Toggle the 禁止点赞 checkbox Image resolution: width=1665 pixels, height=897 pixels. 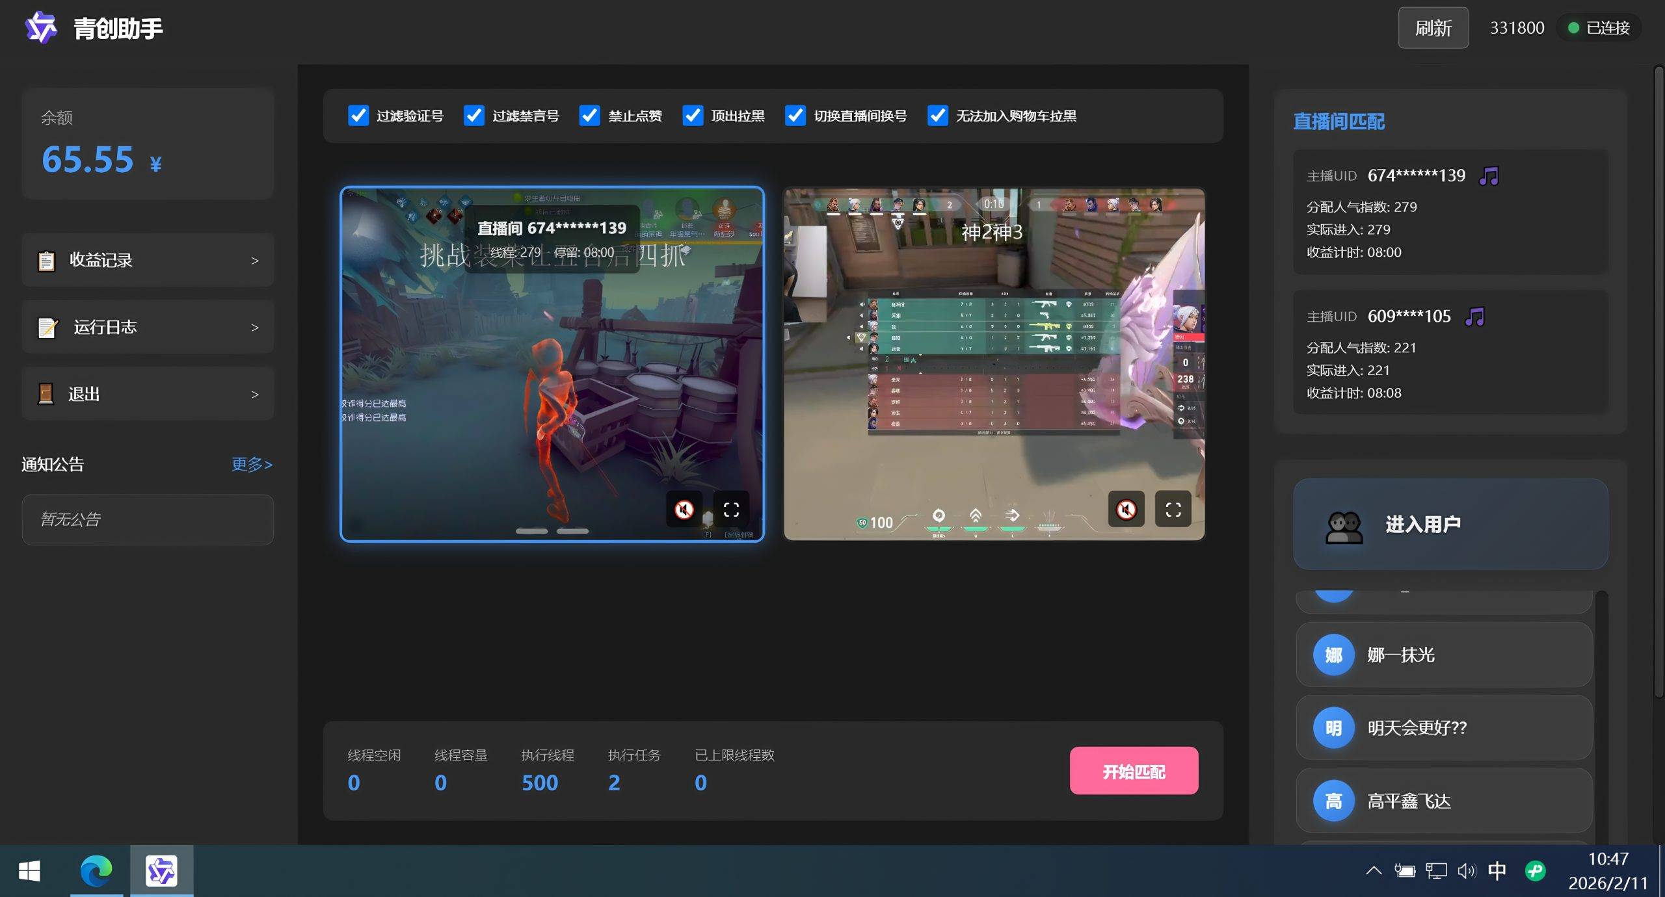click(x=589, y=116)
